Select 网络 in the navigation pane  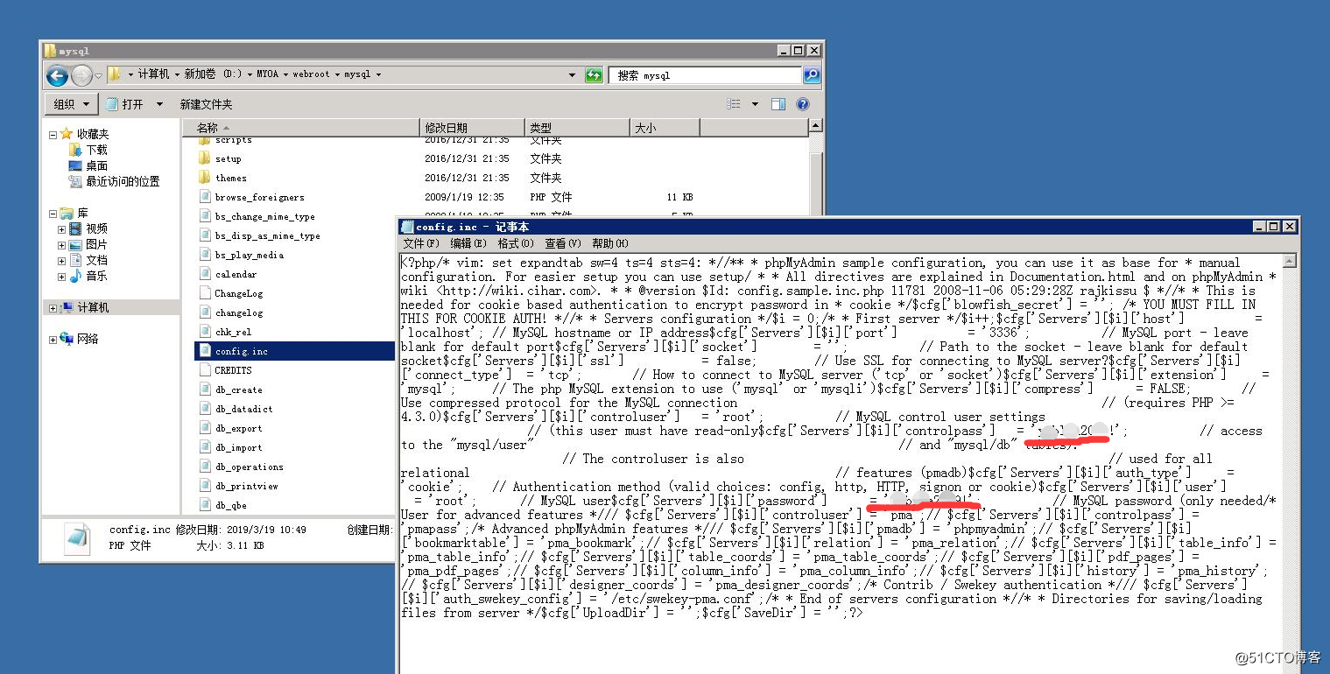80,339
